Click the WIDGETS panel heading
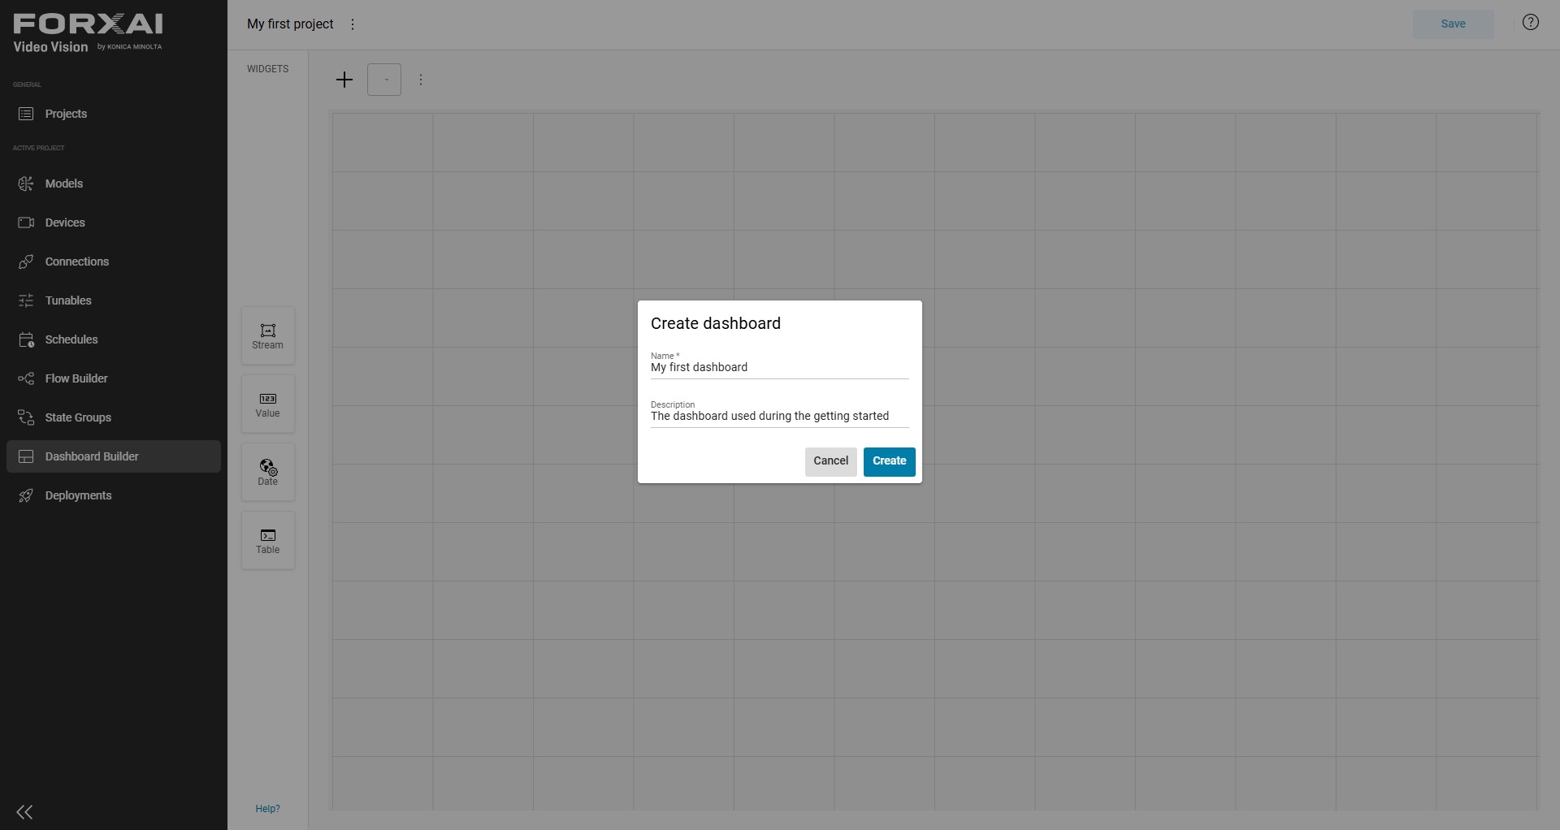This screenshot has height=830, width=1560. pos(268,69)
